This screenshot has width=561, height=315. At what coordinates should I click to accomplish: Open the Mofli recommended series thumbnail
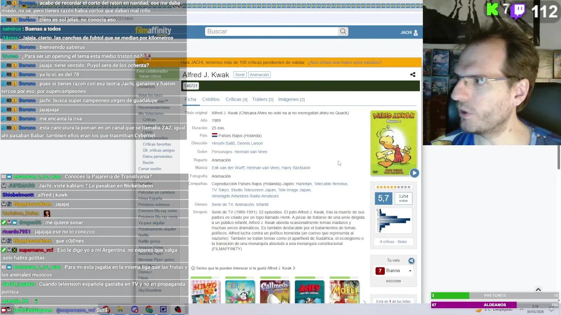pyautogui.click(x=344, y=292)
